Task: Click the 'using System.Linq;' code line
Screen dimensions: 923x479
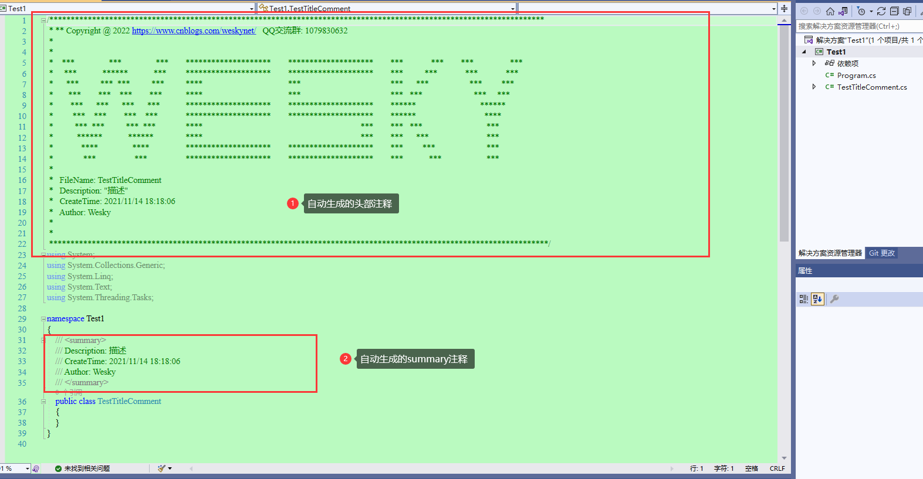Action: pyautogui.click(x=80, y=276)
